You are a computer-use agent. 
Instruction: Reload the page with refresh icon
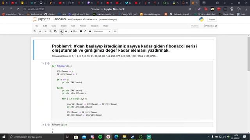(x=18, y=9)
